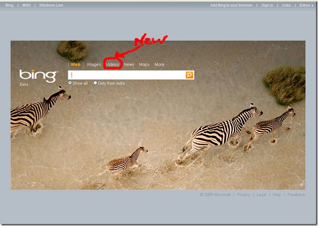This screenshot has width=318, height=226.
Task: Open the Legal footer link
Action: click(261, 194)
